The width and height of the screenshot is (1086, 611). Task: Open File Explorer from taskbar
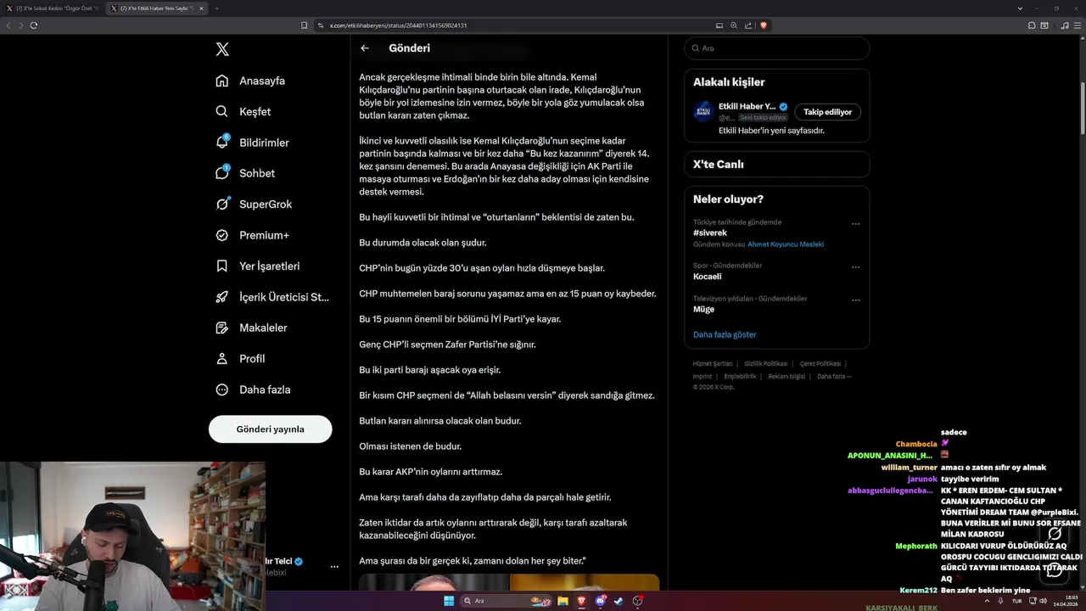point(563,601)
